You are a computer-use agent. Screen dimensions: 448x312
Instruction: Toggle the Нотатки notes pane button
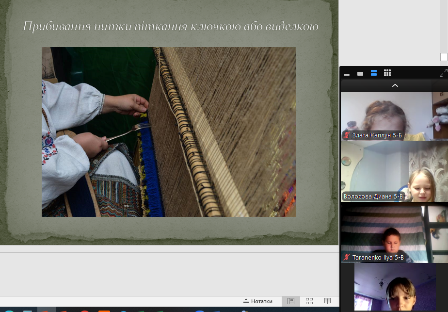258,301
